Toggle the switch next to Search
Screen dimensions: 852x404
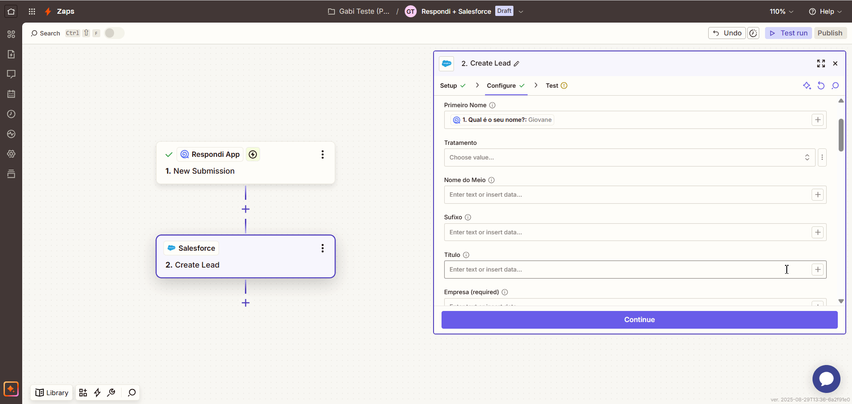(x=114, y=33)
